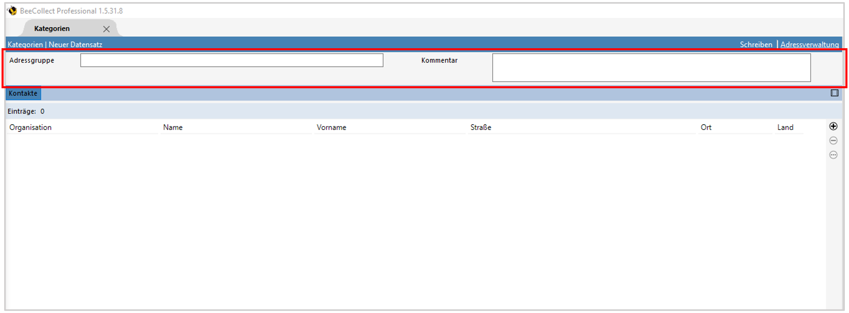Switch to the Kategorien tab
The height and width of the screenshot is (313, 849).
(x=52, y=29)
